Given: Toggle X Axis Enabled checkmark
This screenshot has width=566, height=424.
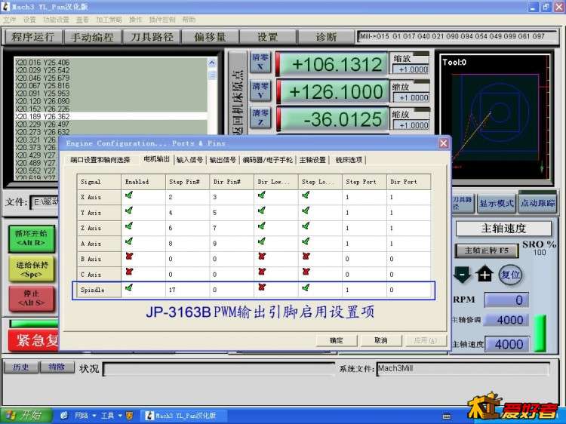Looking at the screenshot, I should coord(129,195).
